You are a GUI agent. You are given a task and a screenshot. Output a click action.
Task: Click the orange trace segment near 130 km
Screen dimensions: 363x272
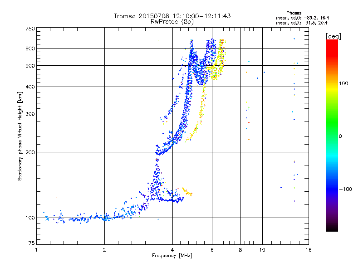tap(187, 192)
